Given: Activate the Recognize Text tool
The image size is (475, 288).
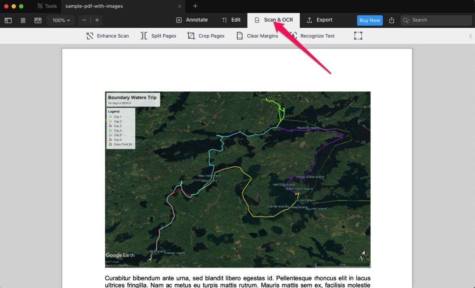Looking at the screenshot, I should coord(312,36).
